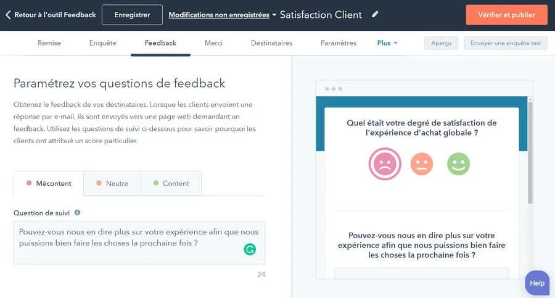Click the neutral face emoji in preview

[422, 163]
